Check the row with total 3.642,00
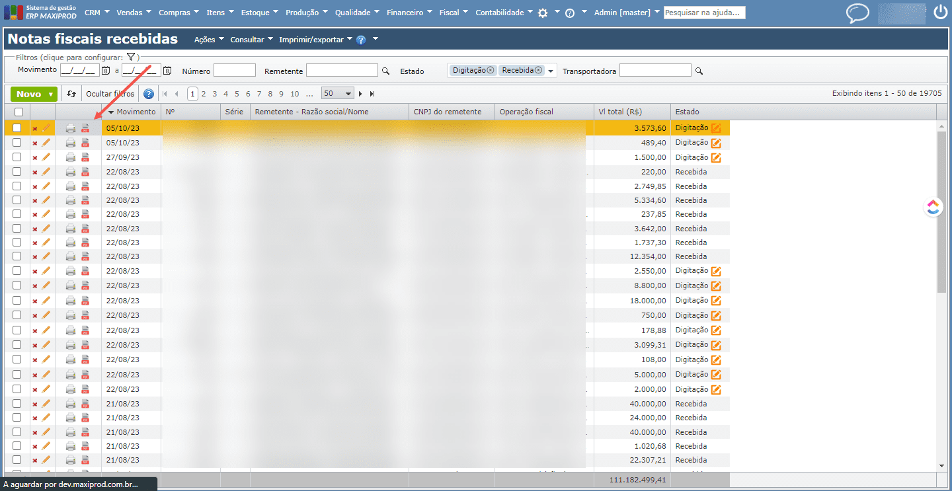The height and width of the screenshot is (491, 952). click(x=17, y=229)
